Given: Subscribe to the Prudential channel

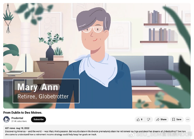Looking at the screenshot, I should (39, 119).
